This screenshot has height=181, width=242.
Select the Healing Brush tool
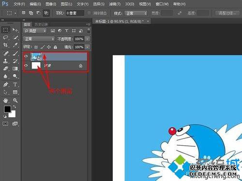[x=5, y=53]
